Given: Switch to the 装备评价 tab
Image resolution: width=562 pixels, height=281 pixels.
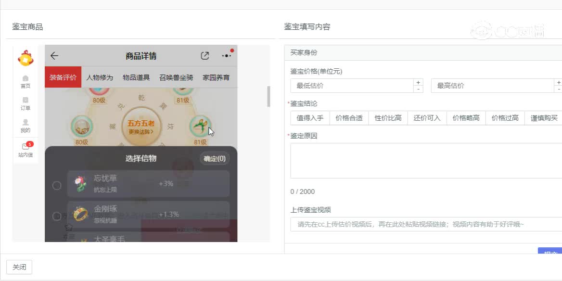Looking at the screenshot, I should (x=63, y=77).
